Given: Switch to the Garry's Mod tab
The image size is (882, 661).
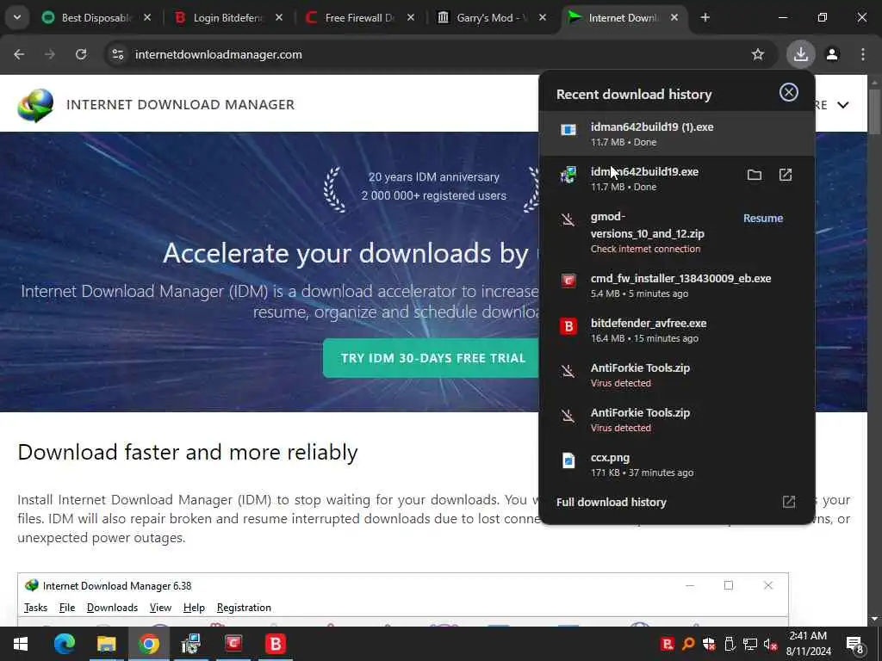Looking at the screenshot, I should 492,17.
